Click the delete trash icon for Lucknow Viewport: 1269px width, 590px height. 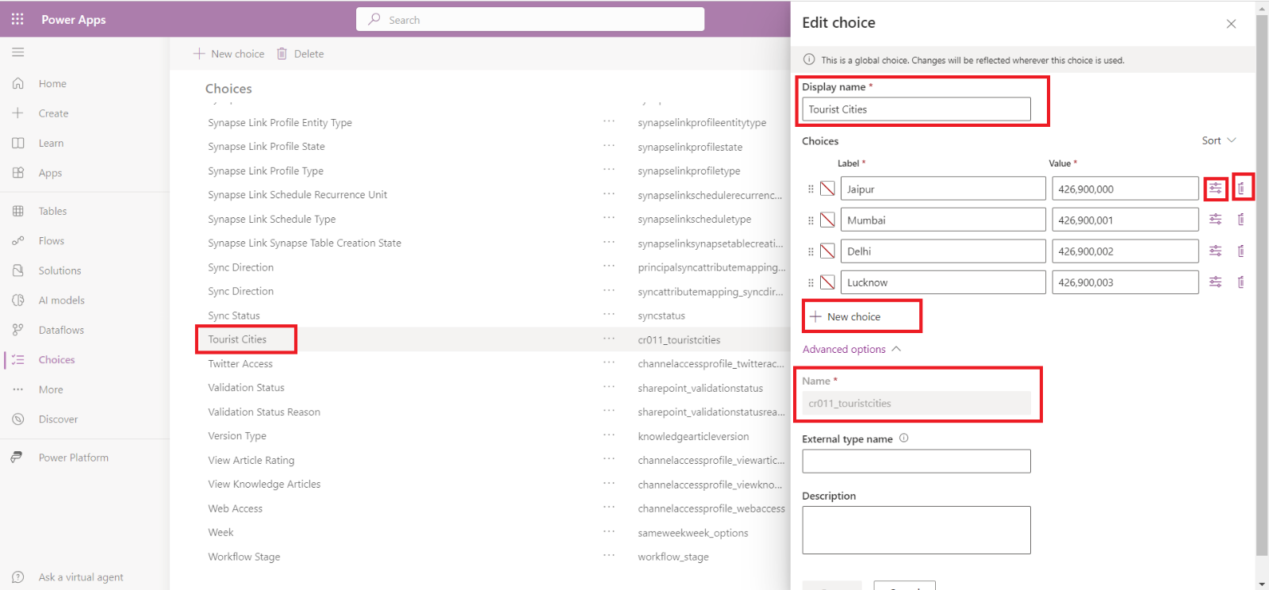tap(1241, 282)
